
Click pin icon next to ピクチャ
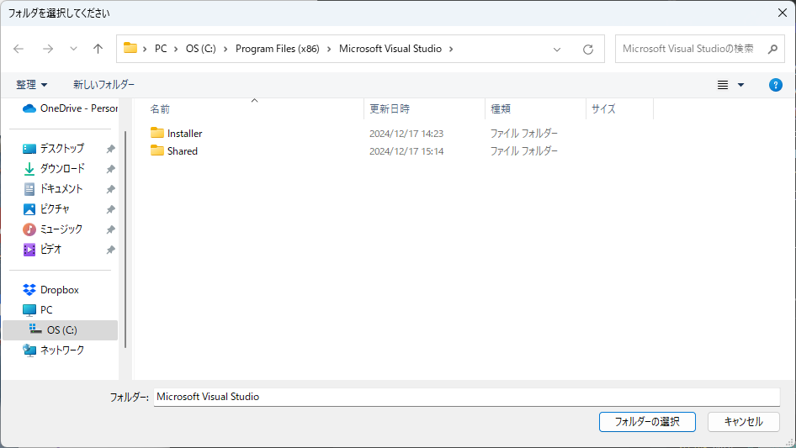(x=110, y=209)
